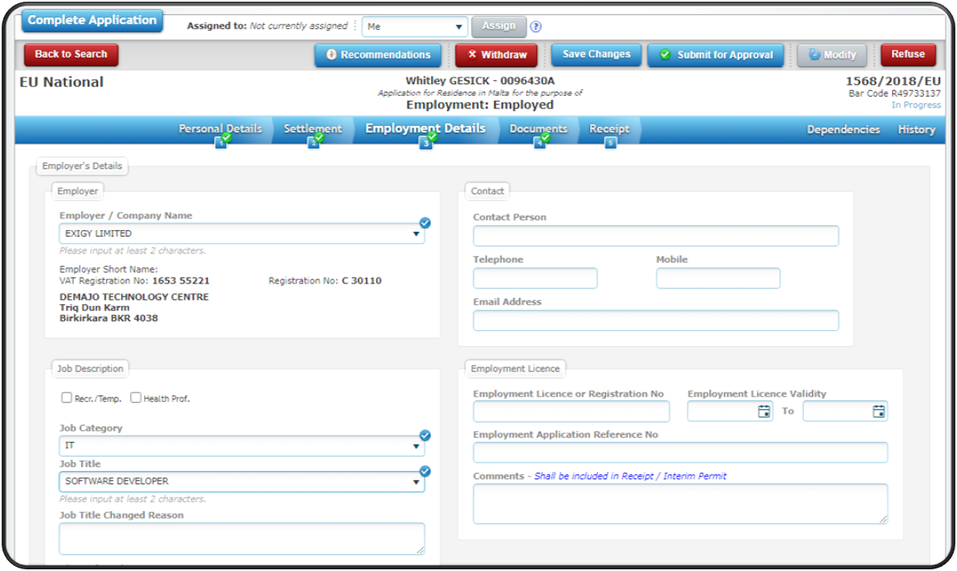Image resolution: width=957 pixels, height=571 pixels.
Task: Open the Documents tab
Action: click(538, 129)
